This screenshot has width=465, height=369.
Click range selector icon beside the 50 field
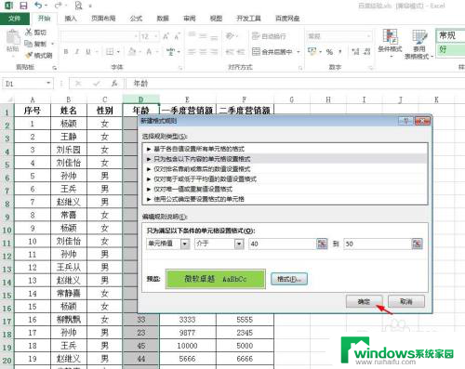pos(417,244)
